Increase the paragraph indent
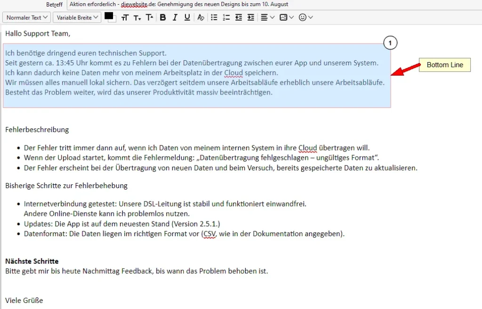 click(x=250, y=17)
